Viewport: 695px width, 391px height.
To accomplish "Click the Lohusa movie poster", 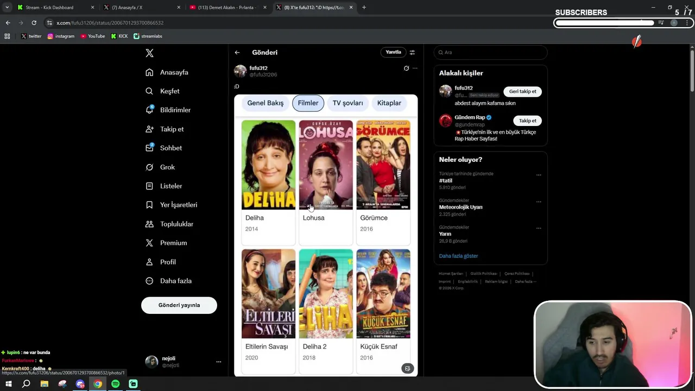I will pyautogui.click(x=326, y=165).
